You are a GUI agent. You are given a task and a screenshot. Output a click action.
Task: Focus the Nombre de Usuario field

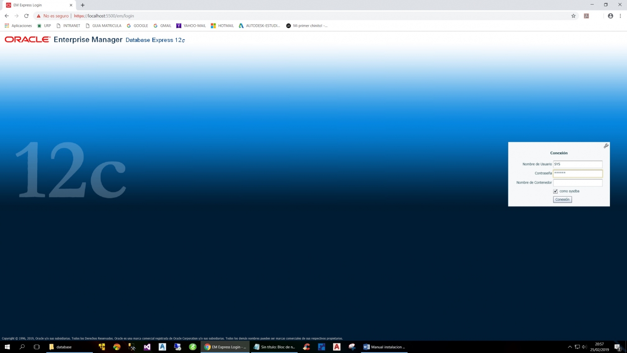(x=578, y=164)
